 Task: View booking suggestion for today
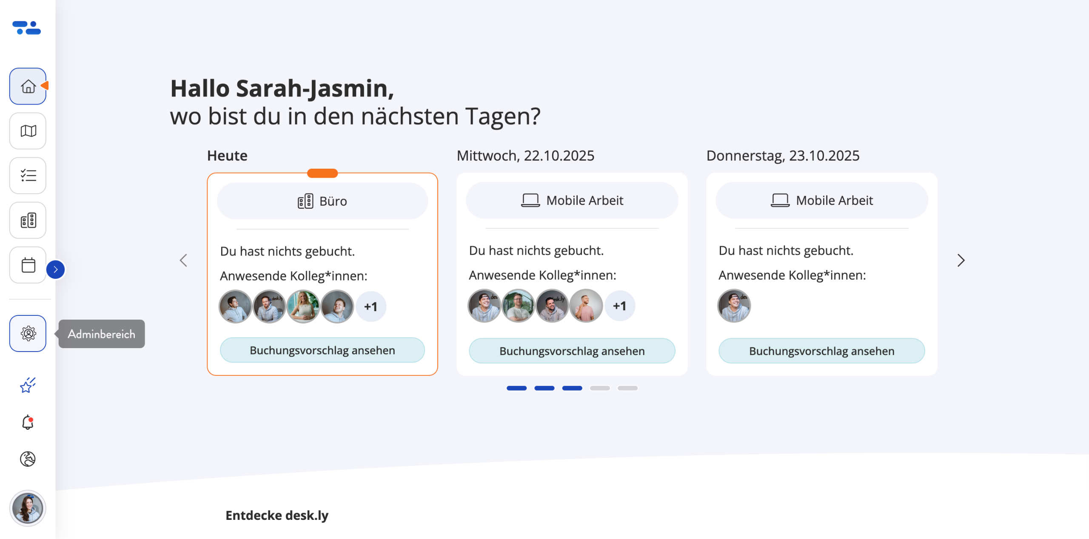click(x=322, y=350)
